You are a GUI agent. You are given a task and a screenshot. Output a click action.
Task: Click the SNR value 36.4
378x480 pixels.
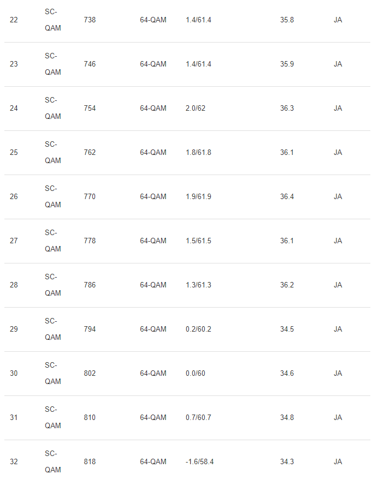[287, 197]
